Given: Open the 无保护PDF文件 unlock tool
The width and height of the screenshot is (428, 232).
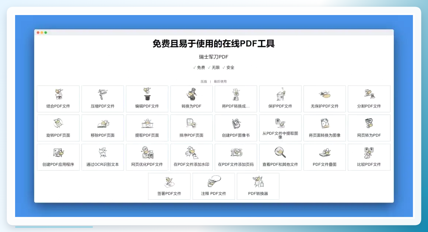Looking at the screenshot, I should (x=324, y=99).
